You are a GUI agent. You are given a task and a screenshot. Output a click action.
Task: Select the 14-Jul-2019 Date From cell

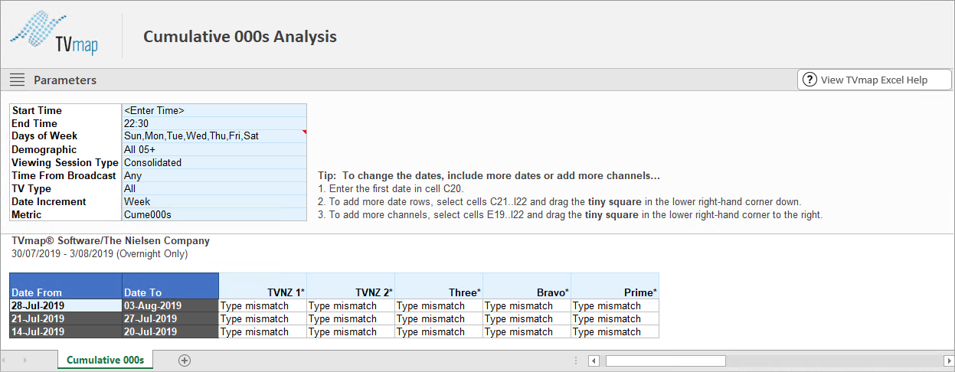66,331
